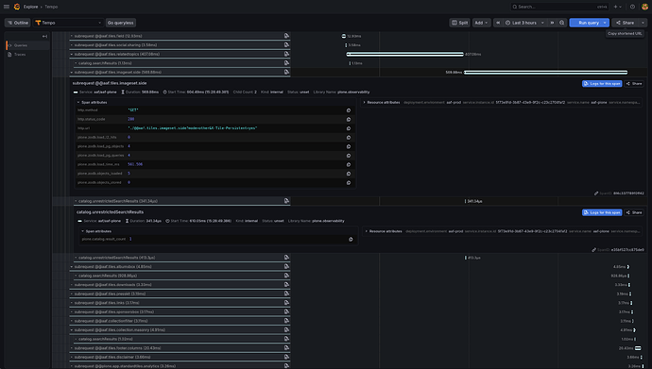Select the subrequest tiles.presskit span row
Viewport: 652px width, 369px height.
tap(180, 294)
